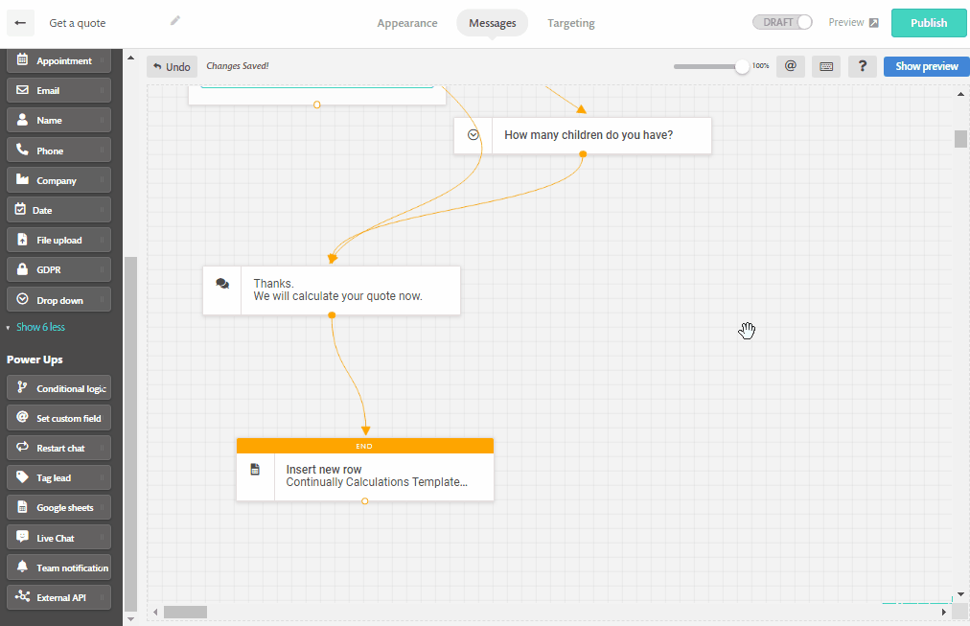Undo the last change
Image resolution: width=970 pixels, height=626 pixels.
[172, 67]
